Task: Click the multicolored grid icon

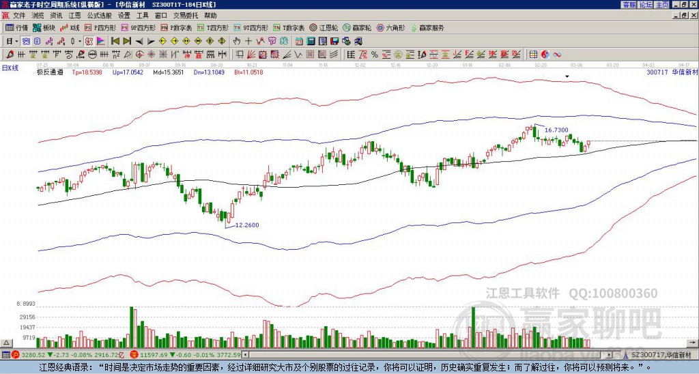Action: coord(533,55)
